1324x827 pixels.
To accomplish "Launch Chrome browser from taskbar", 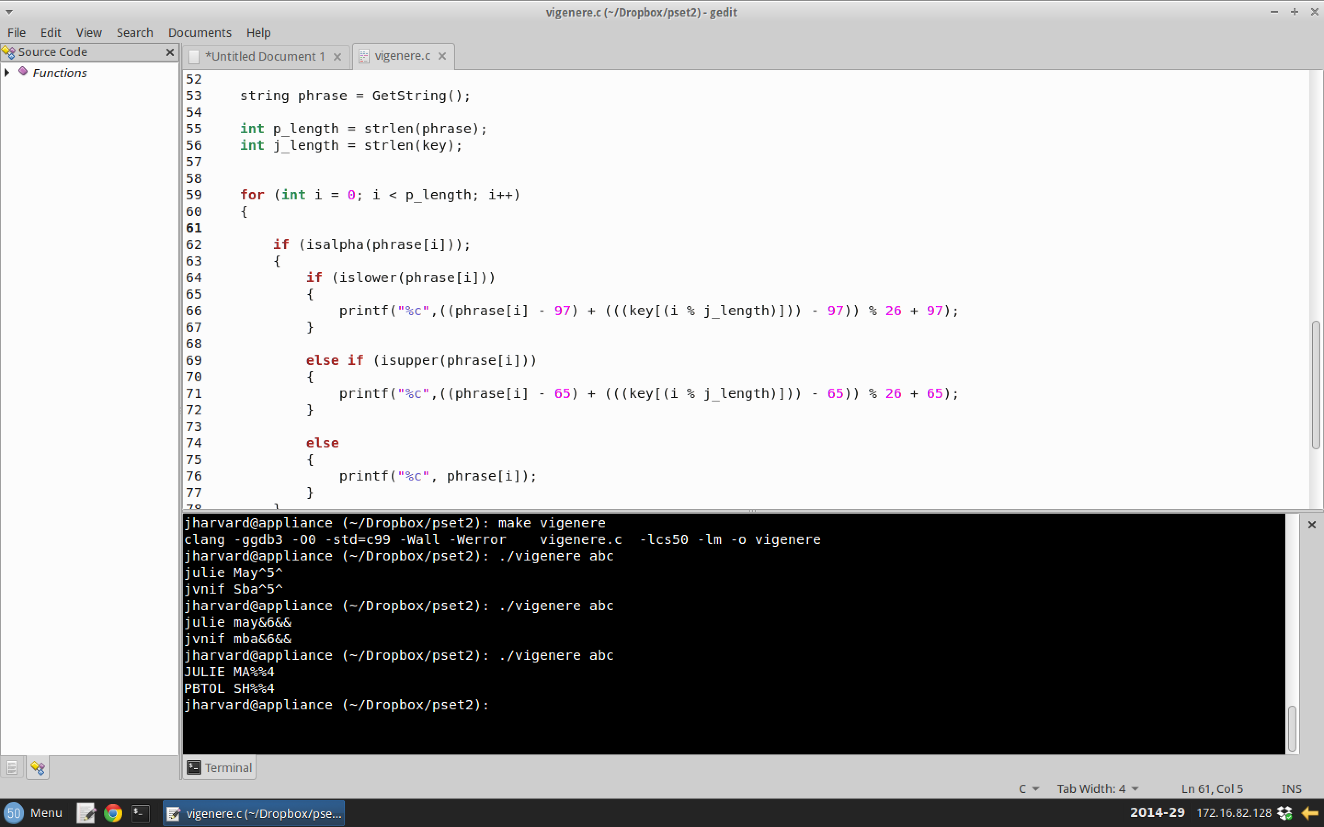I will click(113, 813).
